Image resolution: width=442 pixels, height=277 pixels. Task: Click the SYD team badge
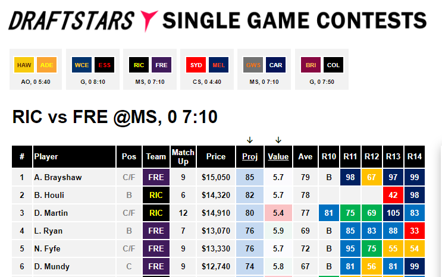[x=196, y=65]
